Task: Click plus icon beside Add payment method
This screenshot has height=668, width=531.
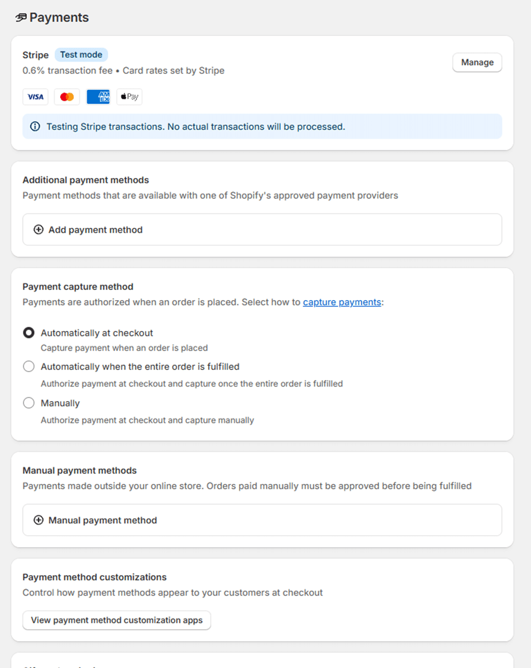Action: pos(38,229)
